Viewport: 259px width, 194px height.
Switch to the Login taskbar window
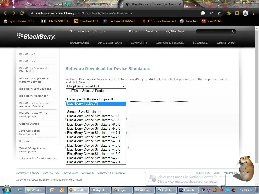pyautogui.click(x=122, y=190)
